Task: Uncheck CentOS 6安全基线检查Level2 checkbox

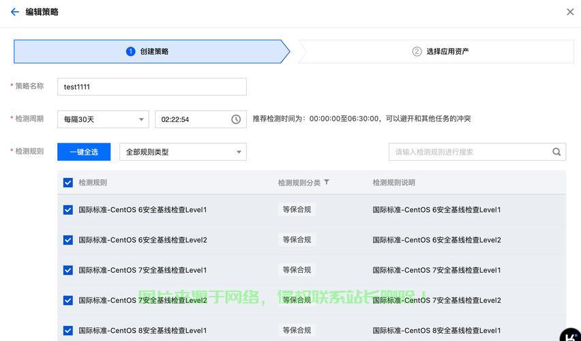Action: point(68,240)
